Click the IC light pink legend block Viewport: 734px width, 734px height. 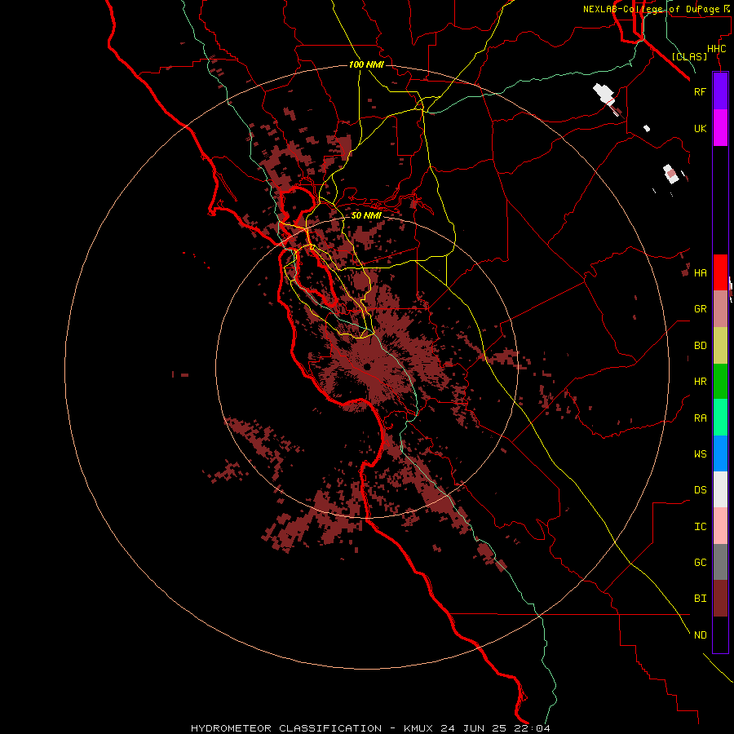point(720,526)
